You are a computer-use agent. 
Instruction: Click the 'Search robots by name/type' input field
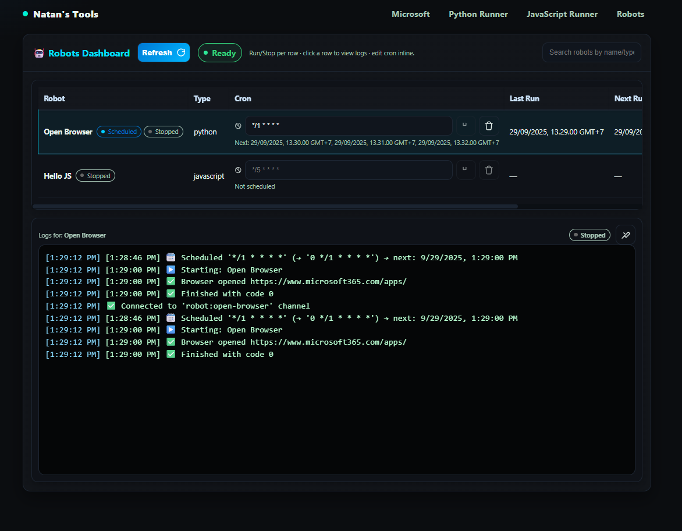point(591,52)
